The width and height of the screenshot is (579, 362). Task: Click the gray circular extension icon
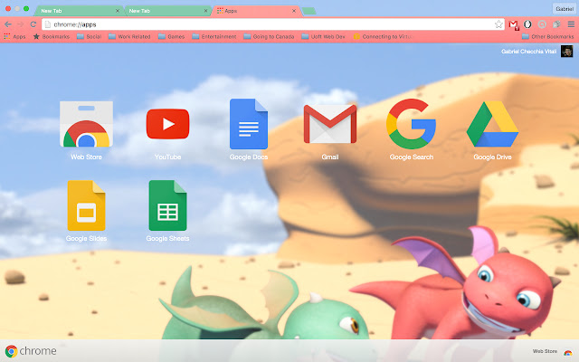click(x=542, y=24)
